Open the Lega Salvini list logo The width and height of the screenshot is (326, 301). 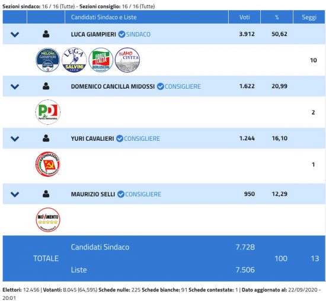[74, 60]
